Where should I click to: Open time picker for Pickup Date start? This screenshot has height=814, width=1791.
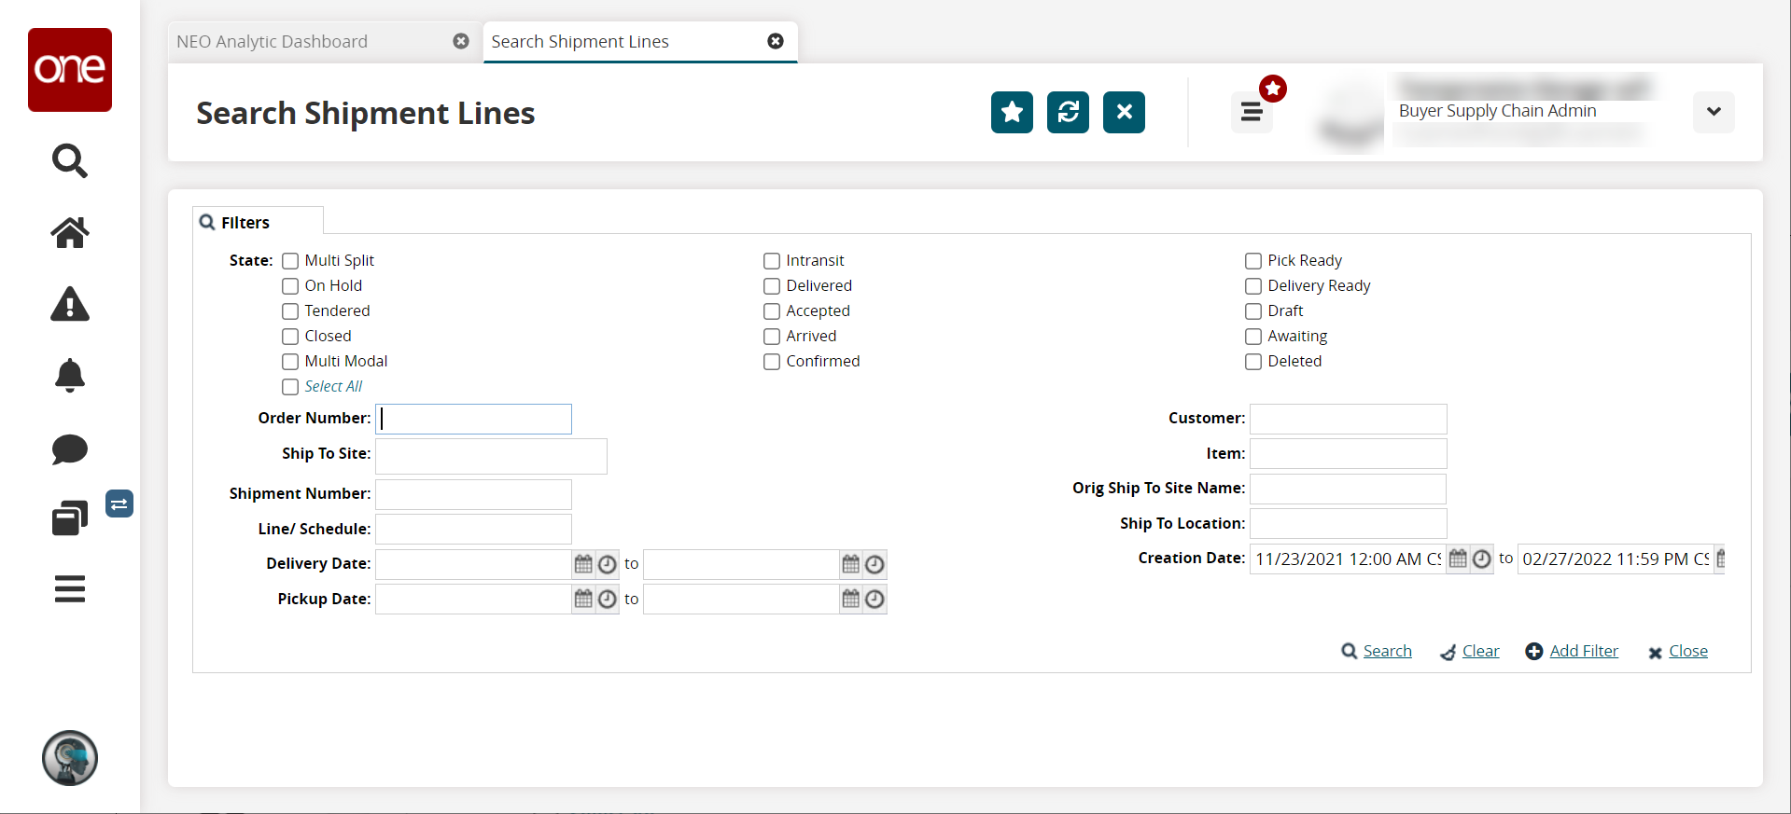608,599
